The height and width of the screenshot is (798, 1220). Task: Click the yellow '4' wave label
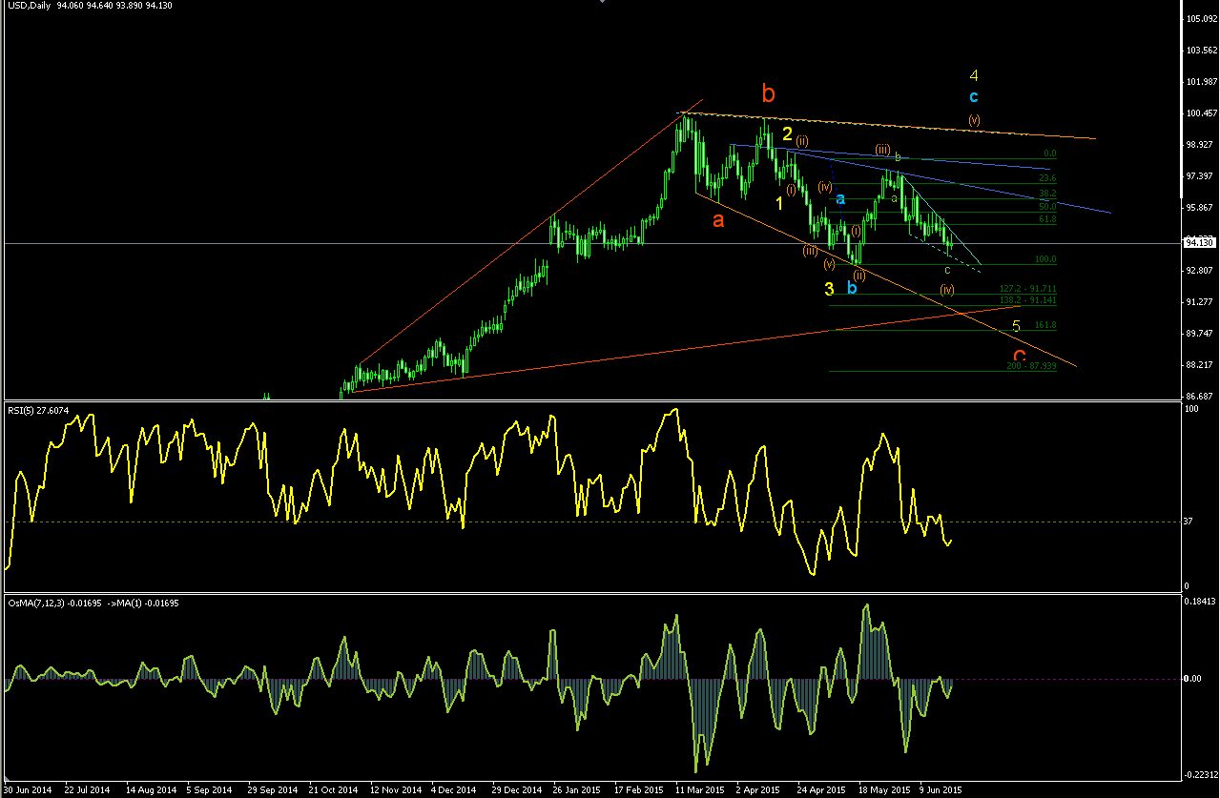(973, 75)
